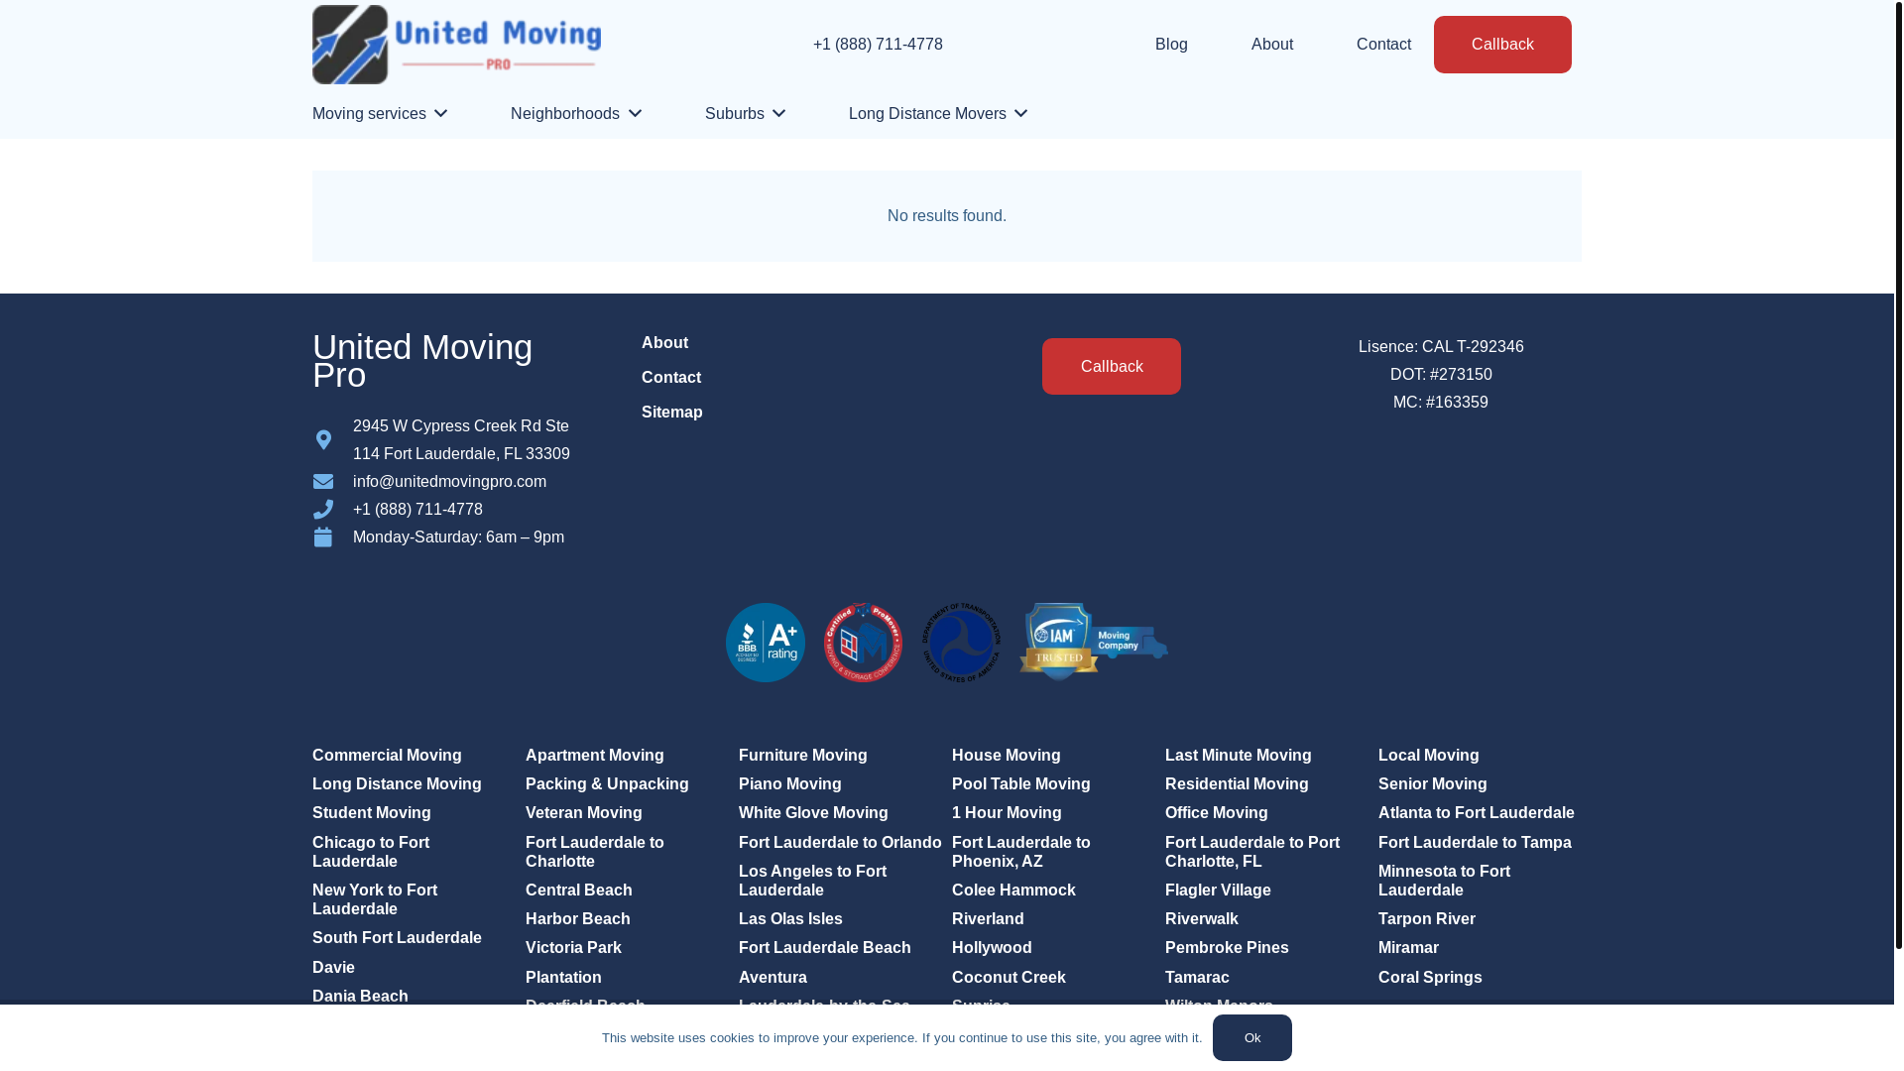Expand the Moving services dropdown
Image resolution: width=1904 pixels, height=1071 pixels.
click(x=380, y=114)
